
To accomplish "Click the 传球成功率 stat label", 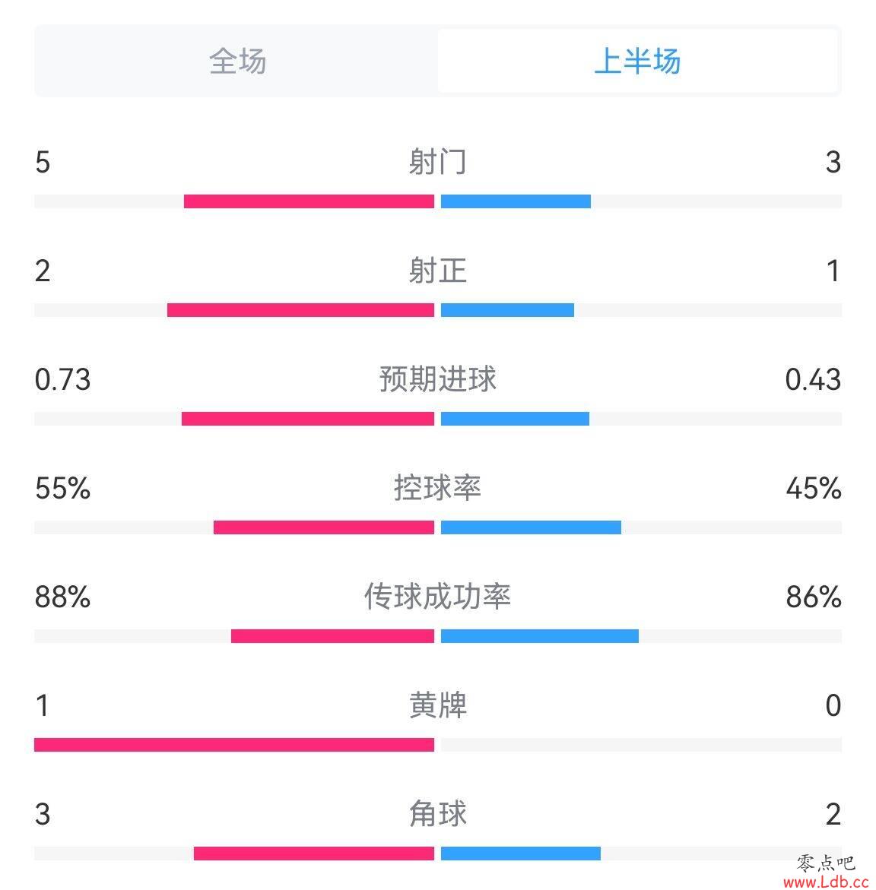I will pyautogui.click(x=438, y=597).
